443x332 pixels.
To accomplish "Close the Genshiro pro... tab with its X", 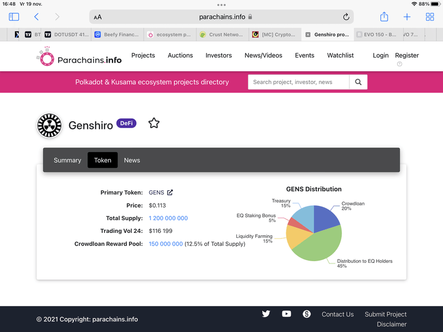I will [x=308, y=34].
